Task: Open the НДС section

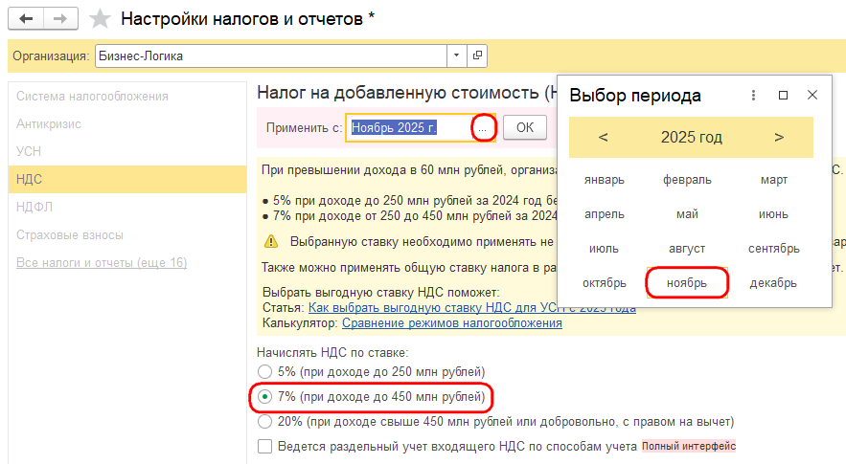Action: pos(127,179)
